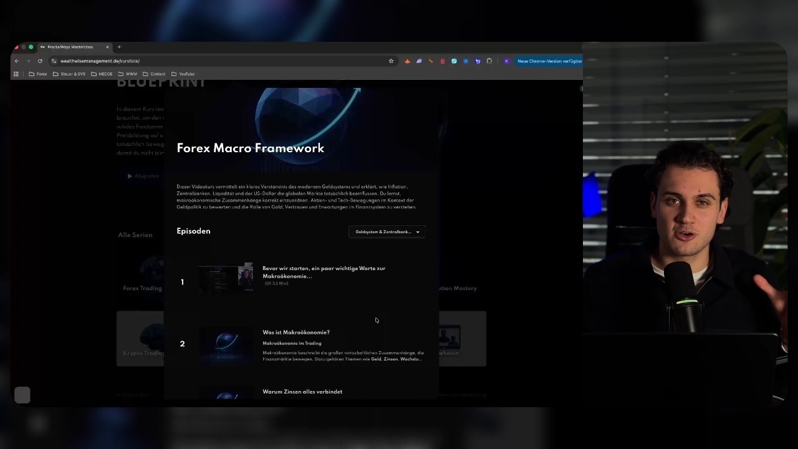Play episode 1 thumbnail
Screen dimensions: 798x449
pyautogui.click(x=226, y=278)
